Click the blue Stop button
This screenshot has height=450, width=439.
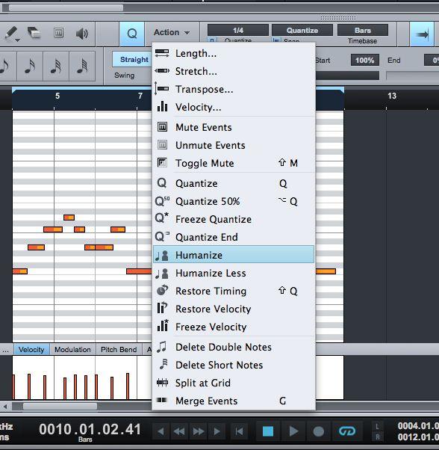click(268, 431)
